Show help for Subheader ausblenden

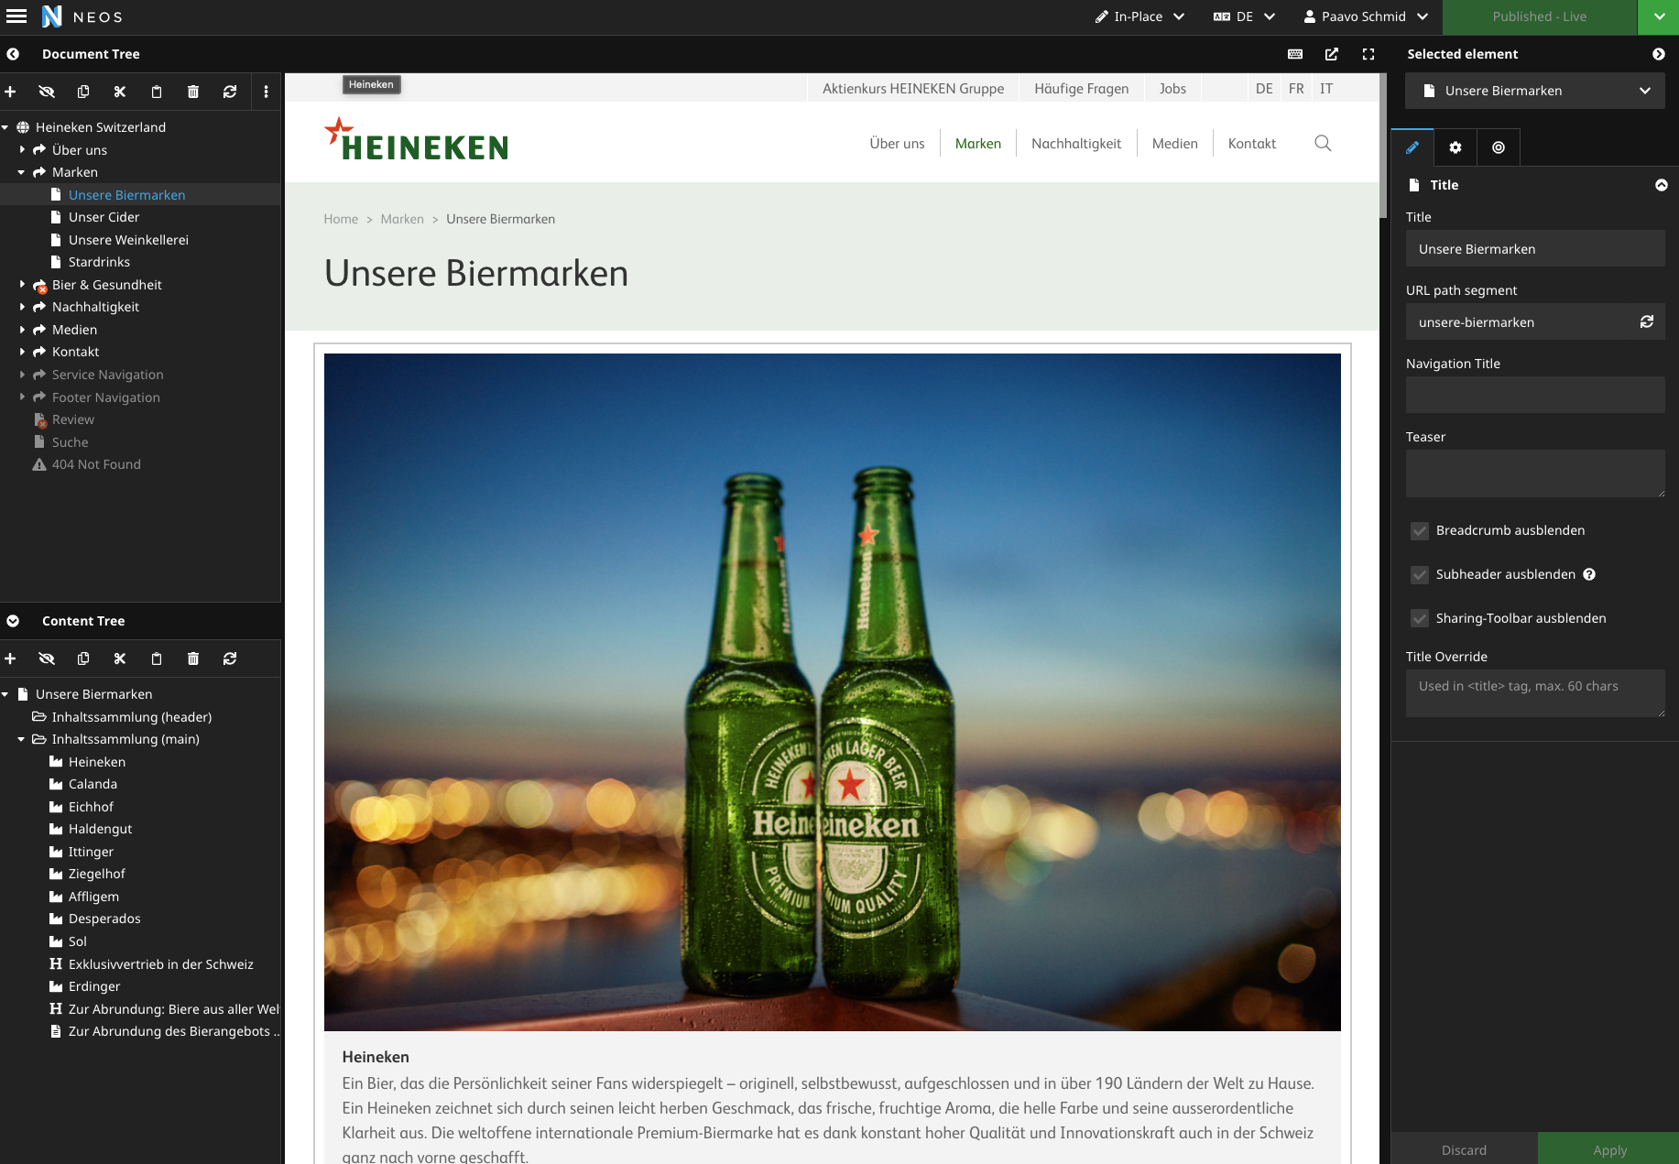(1589, 574)
